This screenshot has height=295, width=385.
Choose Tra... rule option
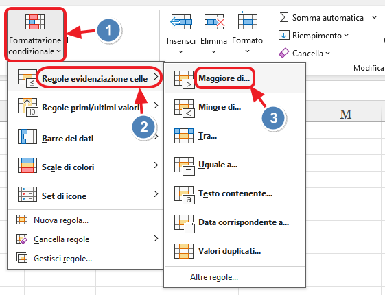tap(235, 136)
